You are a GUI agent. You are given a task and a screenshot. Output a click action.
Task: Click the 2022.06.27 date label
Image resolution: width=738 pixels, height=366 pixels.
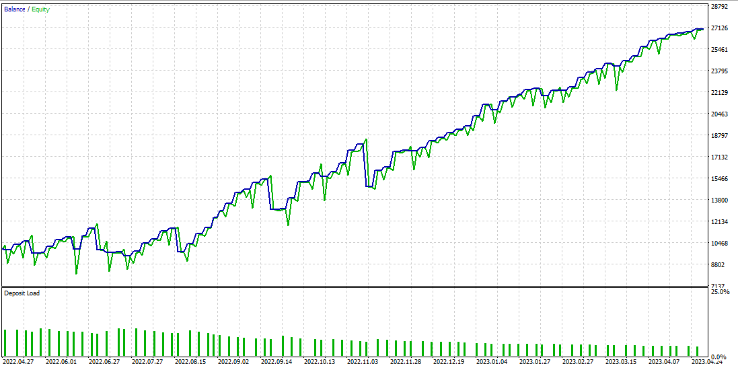pos(104,362)
